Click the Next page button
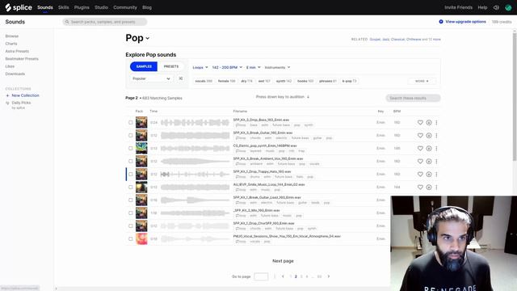The image size is (517, 291). click(x=283, y=261)
